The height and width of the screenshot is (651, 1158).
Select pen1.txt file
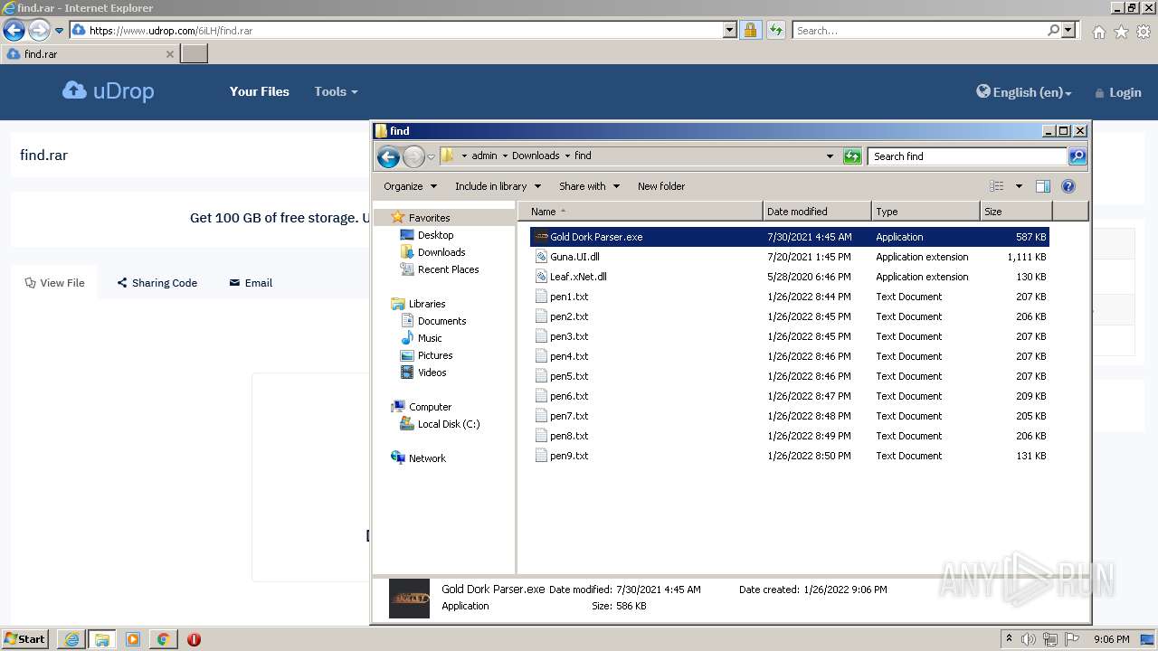[789, 297]
